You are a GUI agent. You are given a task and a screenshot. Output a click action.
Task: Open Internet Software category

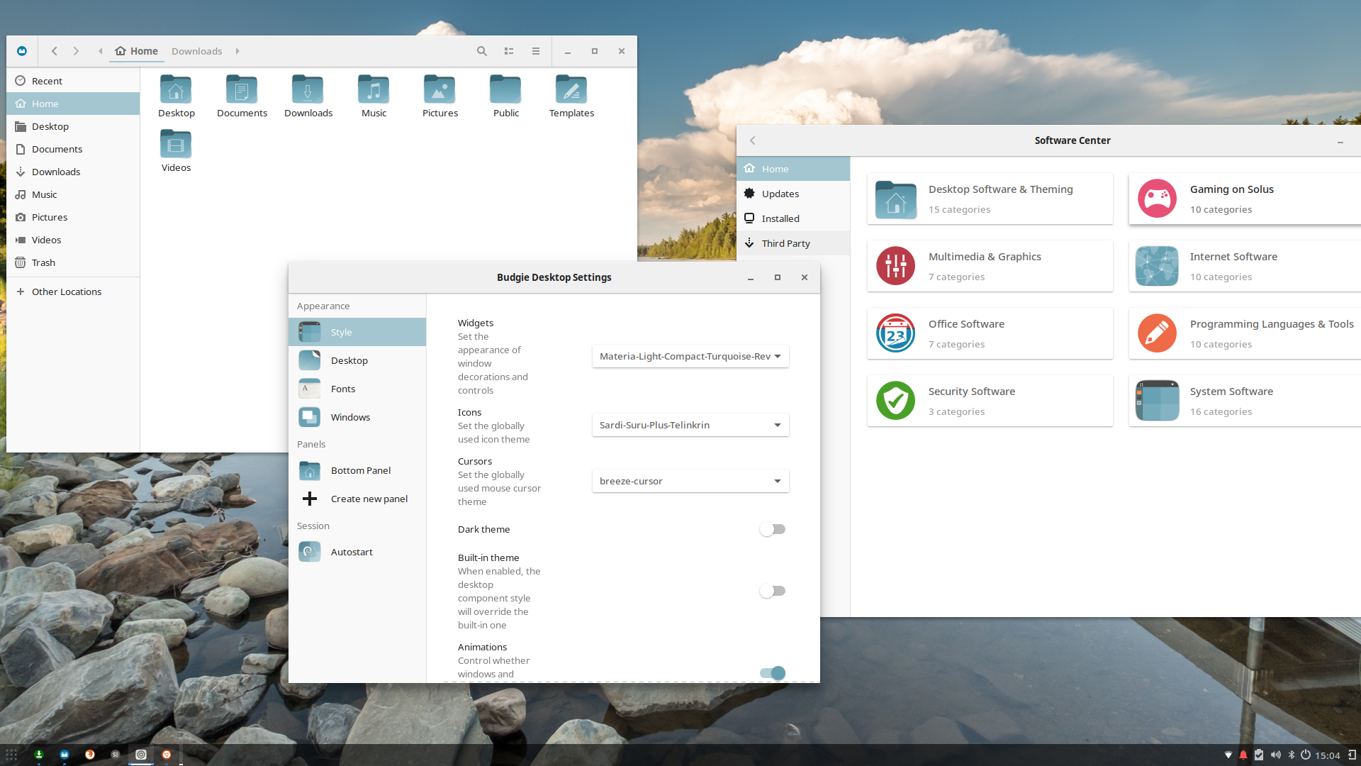pyautogui.click(x=1245, y=266)
